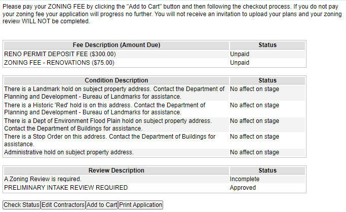Click the Fee Description (Amount Due) header

click(116, 45)
